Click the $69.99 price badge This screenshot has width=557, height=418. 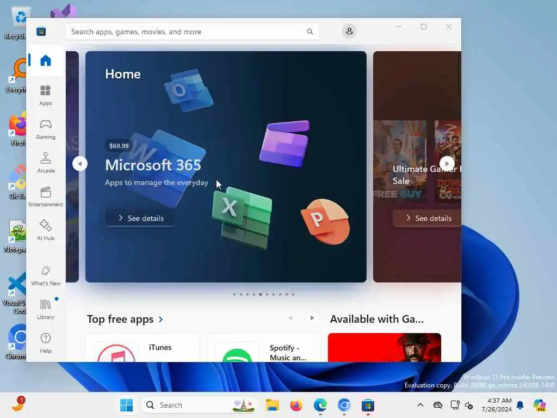(119, 146)
